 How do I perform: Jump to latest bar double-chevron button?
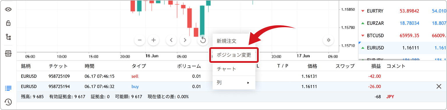coord(329,40)
